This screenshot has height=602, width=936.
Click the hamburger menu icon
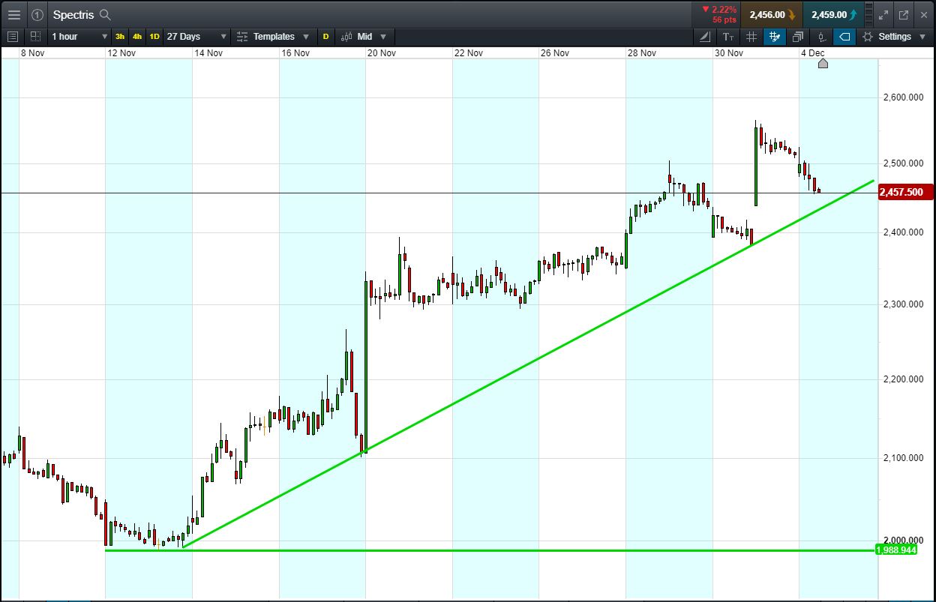[13, 14]
